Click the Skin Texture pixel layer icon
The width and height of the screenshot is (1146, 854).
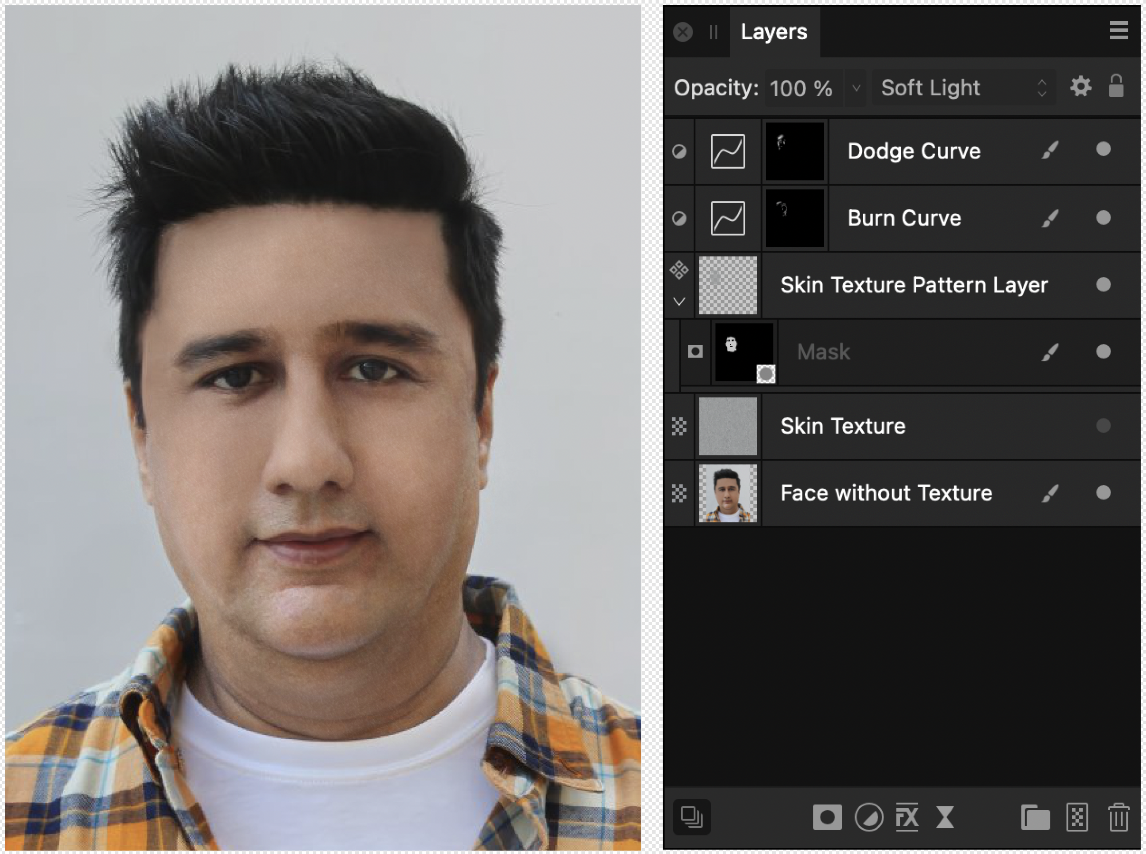[x=679, y=427]
